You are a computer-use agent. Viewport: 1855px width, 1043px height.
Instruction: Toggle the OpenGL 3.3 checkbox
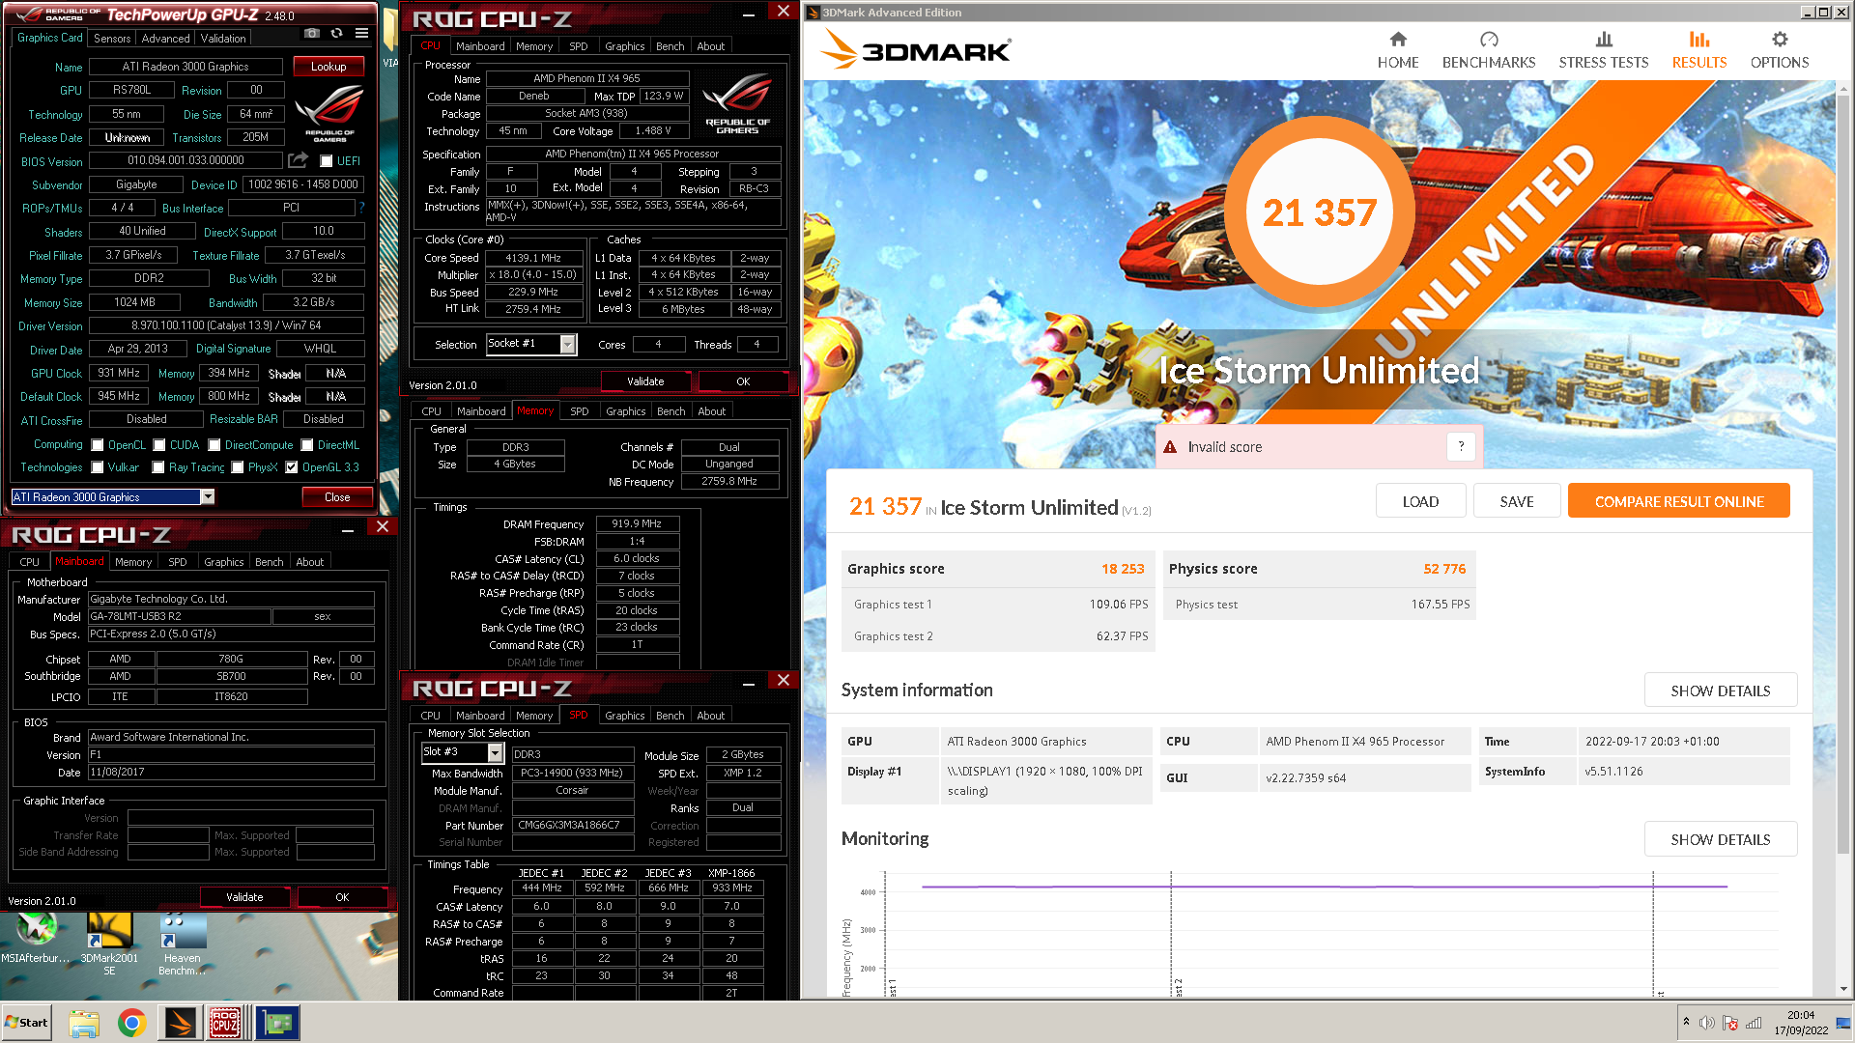tap(292, 467)
